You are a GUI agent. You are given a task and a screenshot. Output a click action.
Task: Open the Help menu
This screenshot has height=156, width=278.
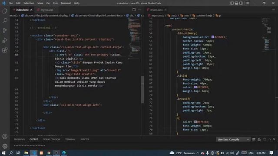point(76,3)
